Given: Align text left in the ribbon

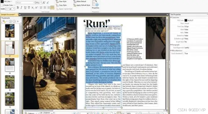Looking at the screenshot, I should pos(41,8).
